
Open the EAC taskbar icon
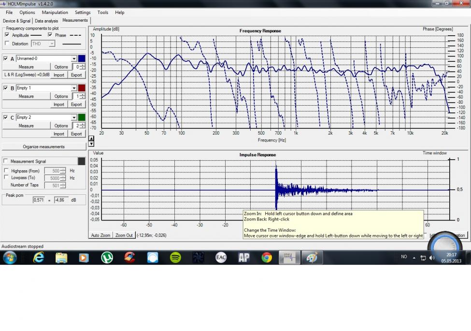(x=221, y=258)
